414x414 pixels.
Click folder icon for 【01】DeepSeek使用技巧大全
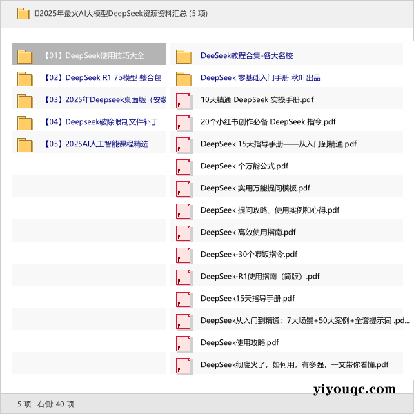click(25, 56)
